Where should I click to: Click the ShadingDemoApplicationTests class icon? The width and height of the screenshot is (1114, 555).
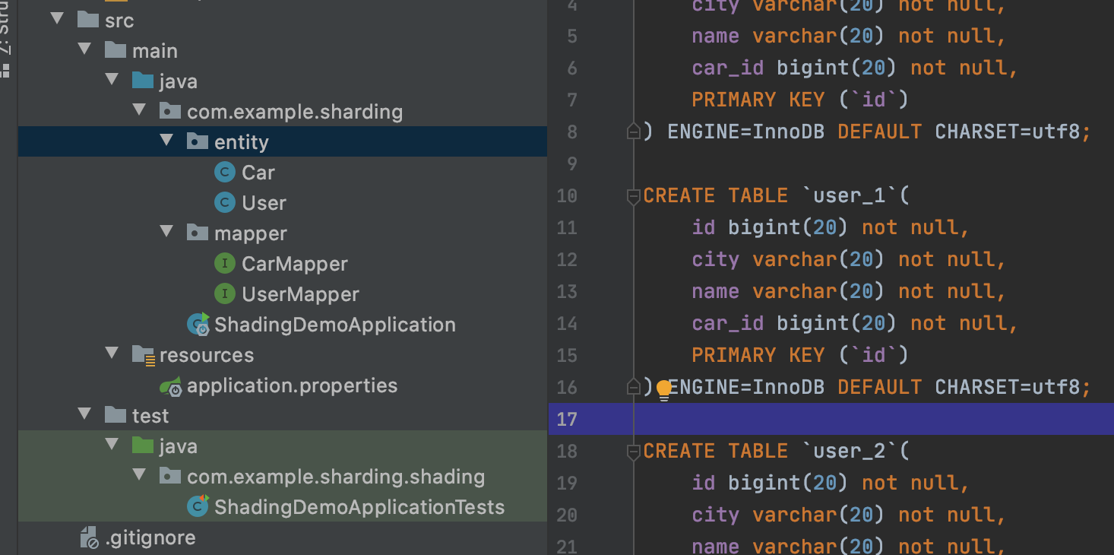198,506
